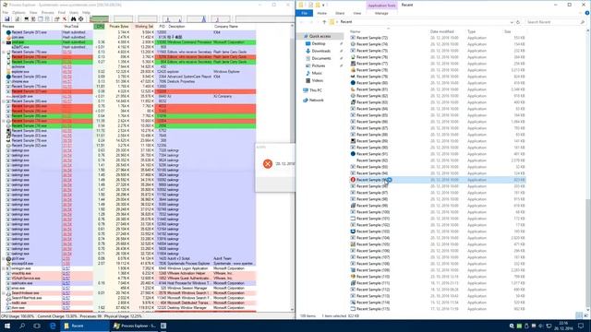Click the binoculars Find Handle or DLL icon

pos(74,18)
